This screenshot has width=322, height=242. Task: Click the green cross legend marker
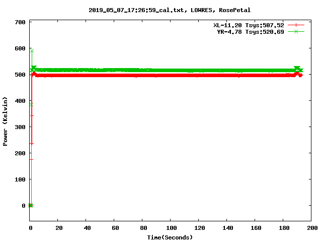(x=296, y=31)
